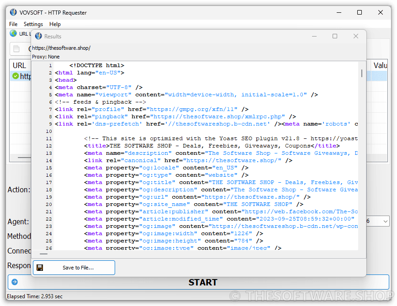
Task: Click the meta charset line 4
Action: coord(99,87)
